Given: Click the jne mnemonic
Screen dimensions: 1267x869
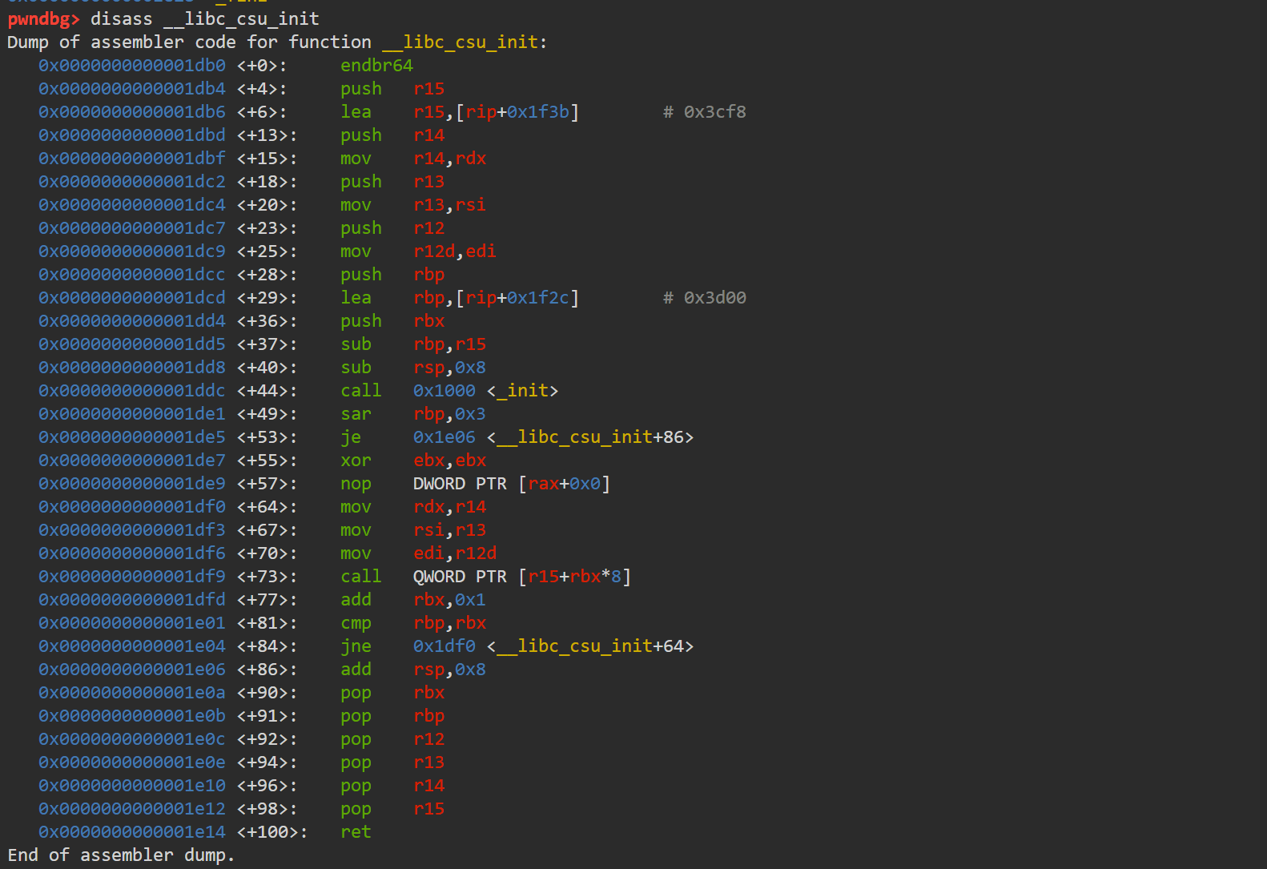Looking at the screenshot, I should [356, 646].
